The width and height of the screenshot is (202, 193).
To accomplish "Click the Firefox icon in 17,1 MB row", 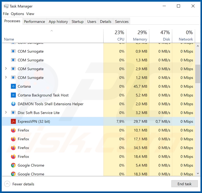I will [x=13, y=139].
